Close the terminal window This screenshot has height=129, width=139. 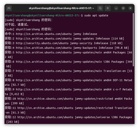click(130, 8)
